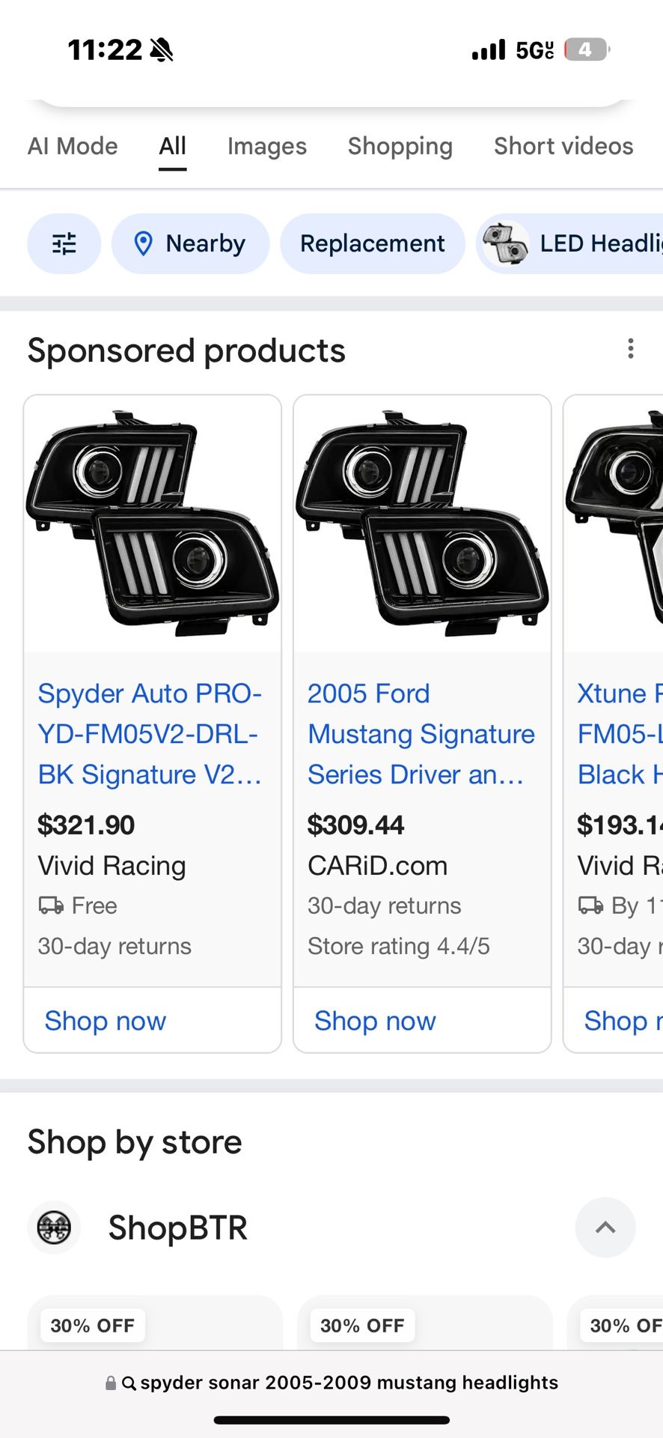Open the search filters sliders icon
This screenshot has height=1438, width=663.
(x=64, y=243)
